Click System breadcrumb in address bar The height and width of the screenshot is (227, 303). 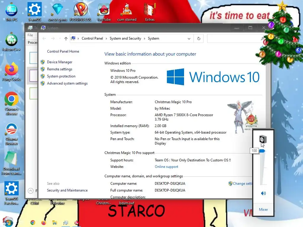pyautogui.click(x=154, y=38)
